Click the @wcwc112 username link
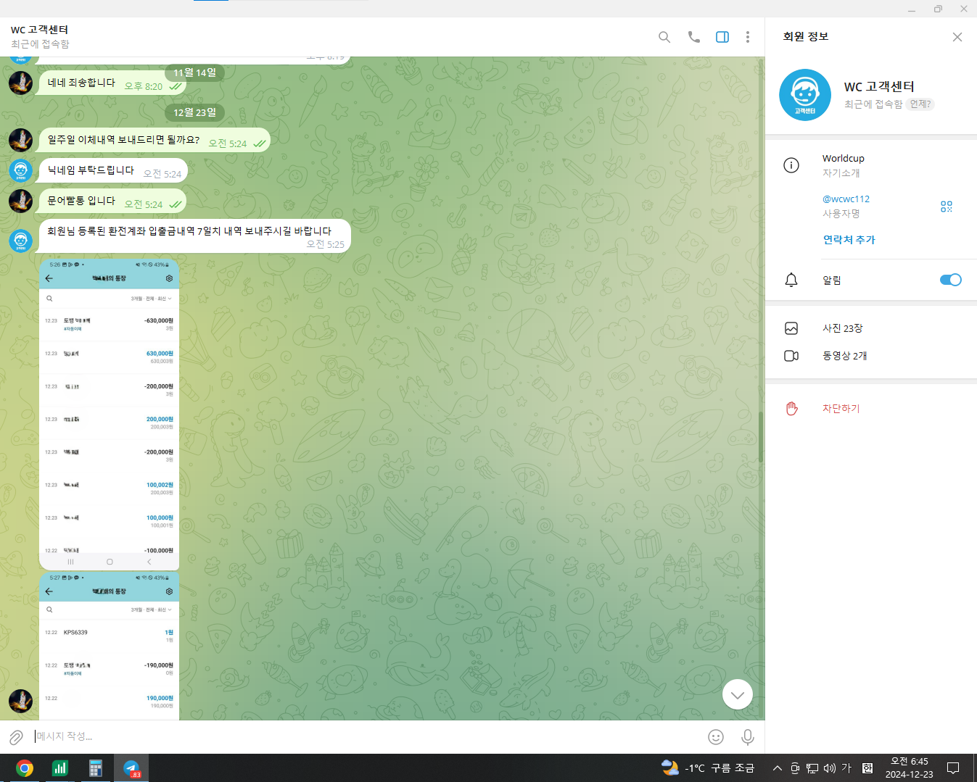977x782 pixels. (x=846, y=199)
